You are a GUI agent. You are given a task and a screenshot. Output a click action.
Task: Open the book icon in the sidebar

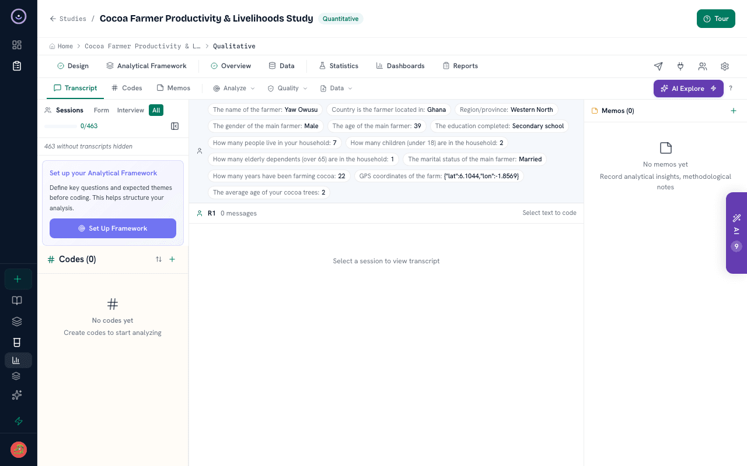(x=17, y=301)
